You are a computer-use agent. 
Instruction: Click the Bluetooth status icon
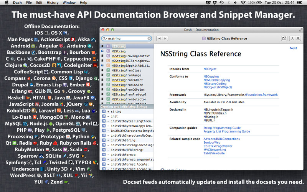[x=229, y=3]
